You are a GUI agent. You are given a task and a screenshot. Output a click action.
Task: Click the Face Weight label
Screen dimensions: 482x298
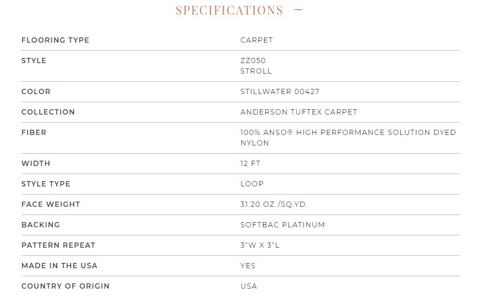[51, 204]
